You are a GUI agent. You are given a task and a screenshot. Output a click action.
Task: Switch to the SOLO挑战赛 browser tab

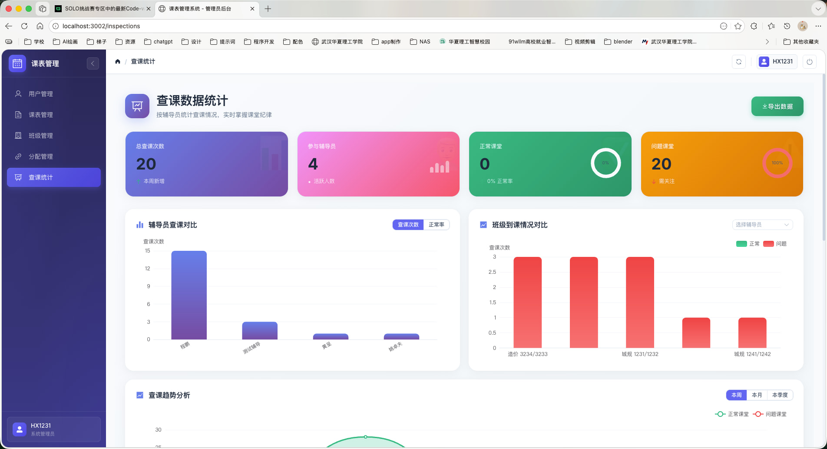point(102,9)
